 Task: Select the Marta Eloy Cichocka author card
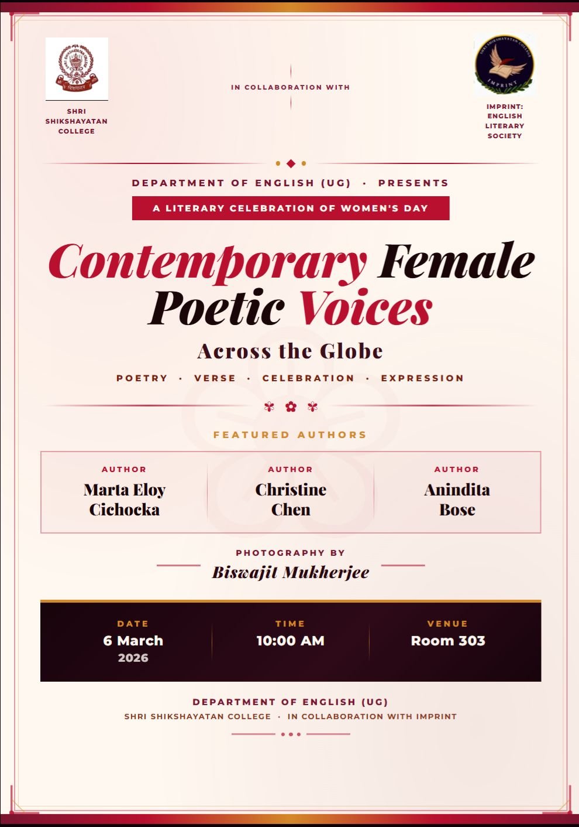click(x=125, y=493)
